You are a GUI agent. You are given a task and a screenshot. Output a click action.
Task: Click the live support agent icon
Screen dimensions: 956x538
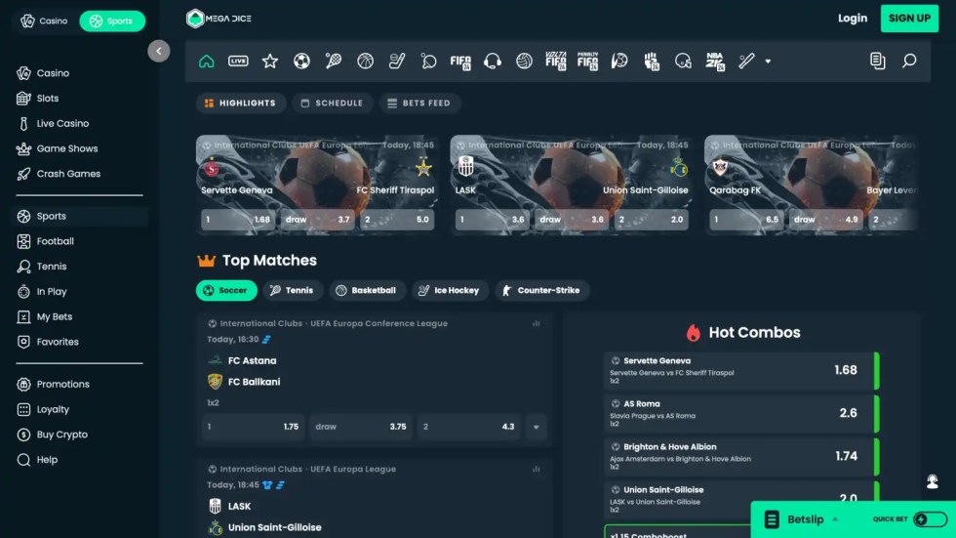(933, 481)
